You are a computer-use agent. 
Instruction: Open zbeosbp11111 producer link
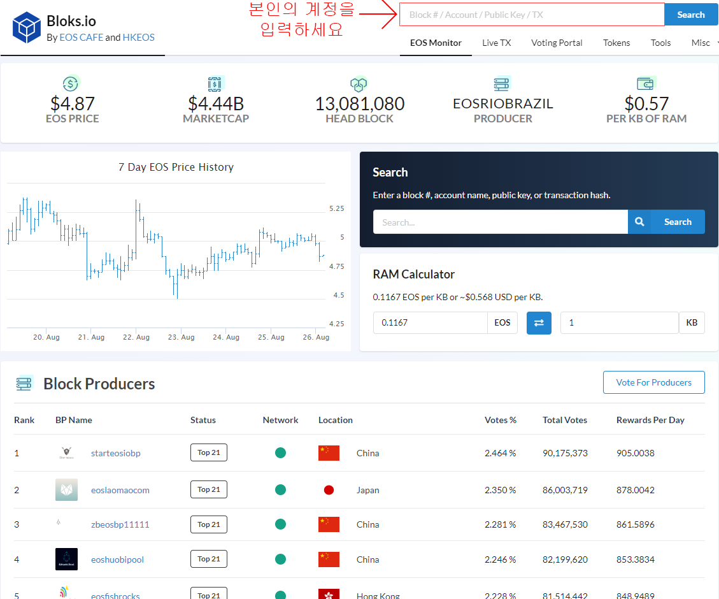tap(120, 524)
